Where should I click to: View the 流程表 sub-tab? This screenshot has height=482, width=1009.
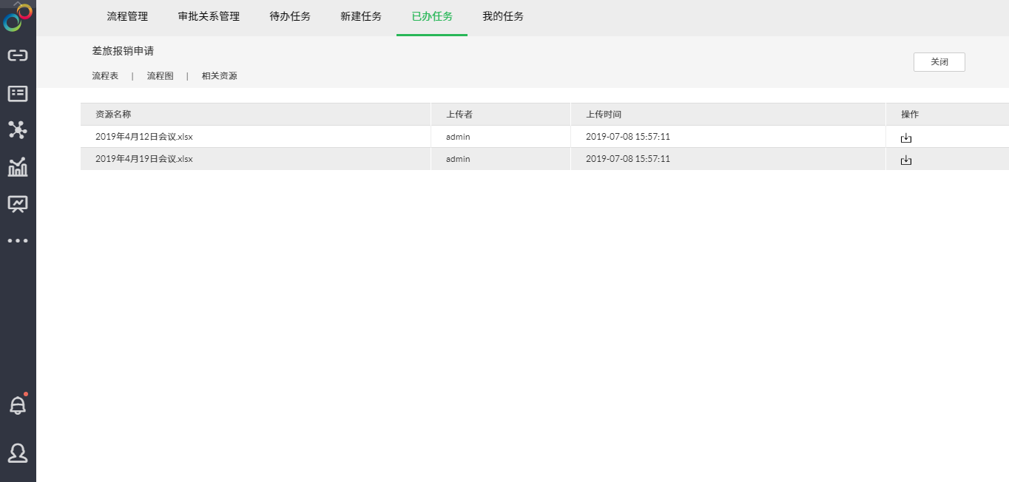[x=105, y=76]
